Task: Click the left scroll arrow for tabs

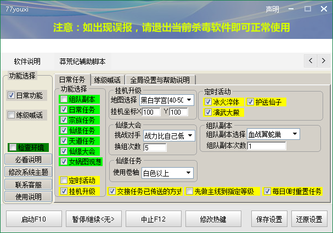Action: tap(310, 61)
